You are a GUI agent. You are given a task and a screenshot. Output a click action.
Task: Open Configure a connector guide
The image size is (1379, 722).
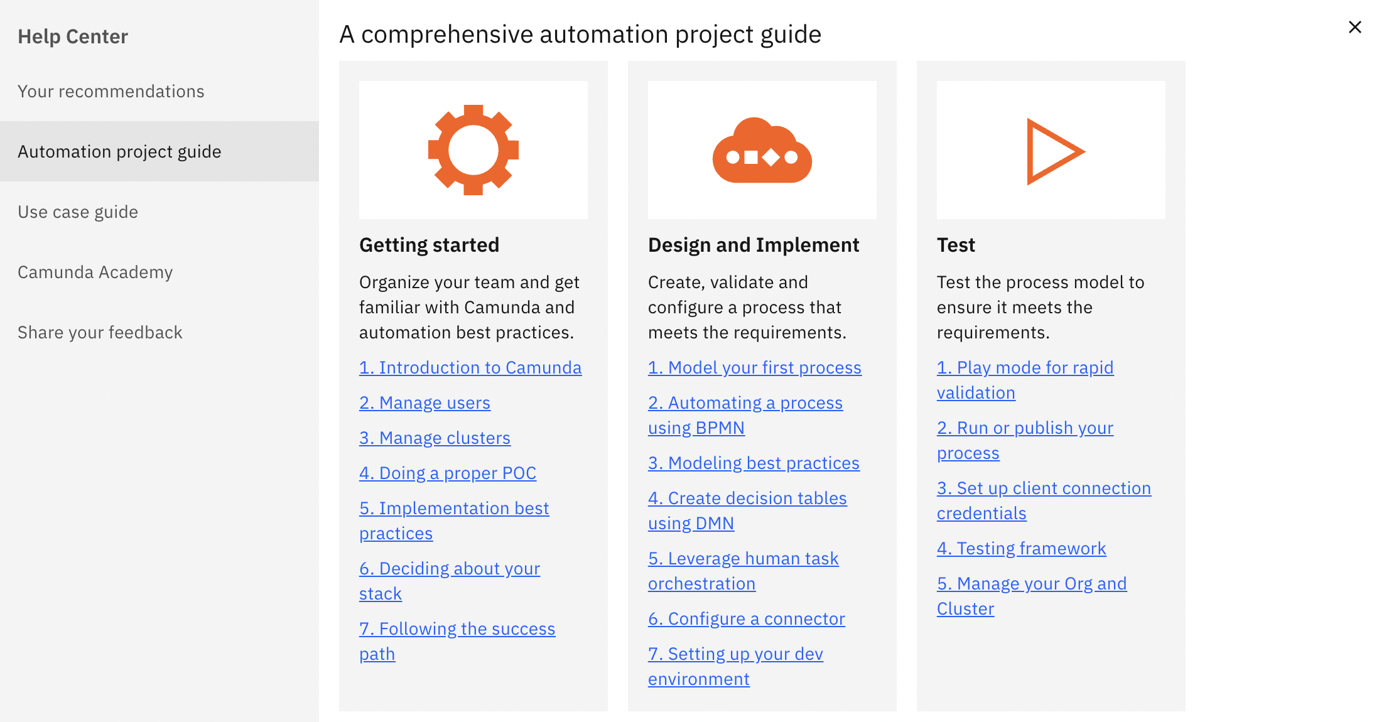(x=747, y=618)
